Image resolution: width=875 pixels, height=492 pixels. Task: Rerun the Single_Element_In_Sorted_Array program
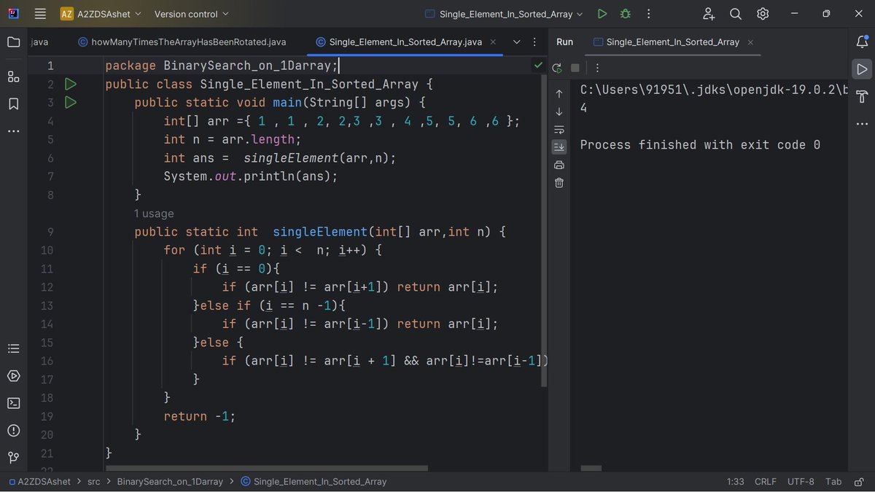[556, 68]
